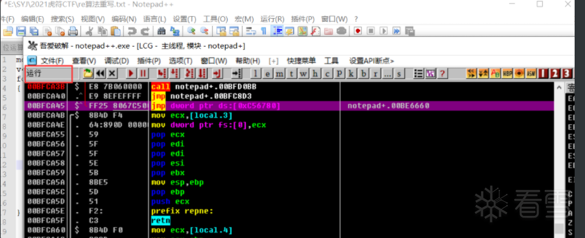
Task: Open CPU window with 'c' button
Action: pyautogui.click(x=327, y=74)
